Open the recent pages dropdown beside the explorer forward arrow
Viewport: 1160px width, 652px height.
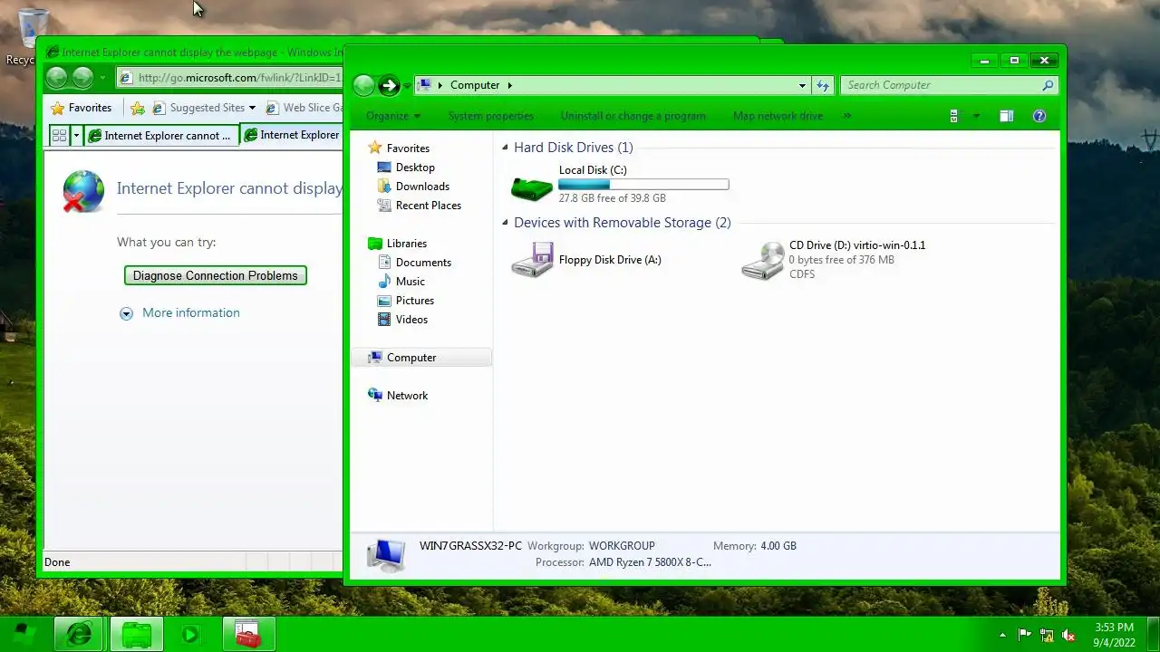click(407, 86)
